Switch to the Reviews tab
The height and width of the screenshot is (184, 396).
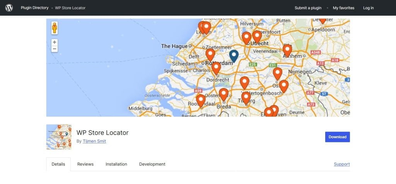85,164
